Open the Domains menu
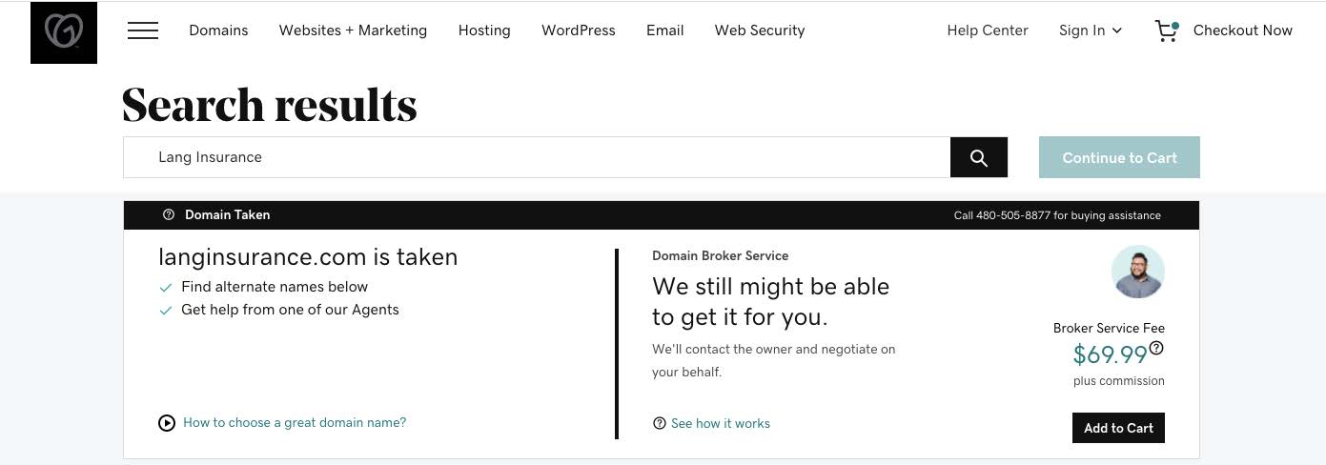 218,30
